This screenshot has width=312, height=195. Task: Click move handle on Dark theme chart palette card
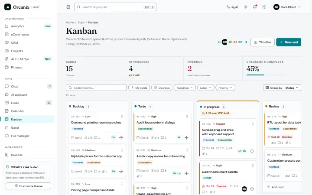tap(252, 189)
